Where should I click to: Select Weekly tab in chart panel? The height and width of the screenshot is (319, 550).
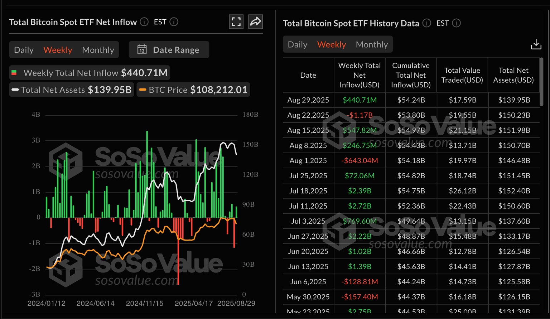pos(58,50)
